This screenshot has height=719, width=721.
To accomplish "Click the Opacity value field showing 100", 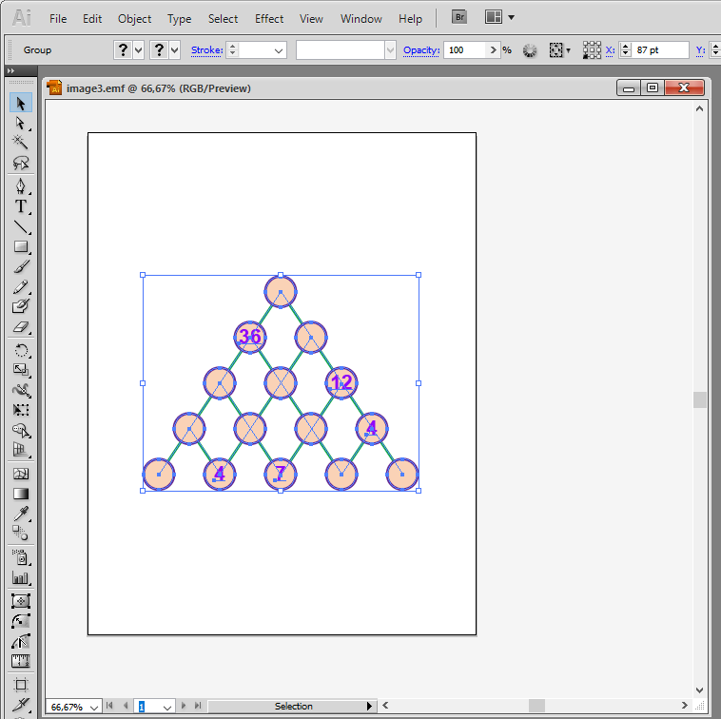I will (x=464, y=50).
